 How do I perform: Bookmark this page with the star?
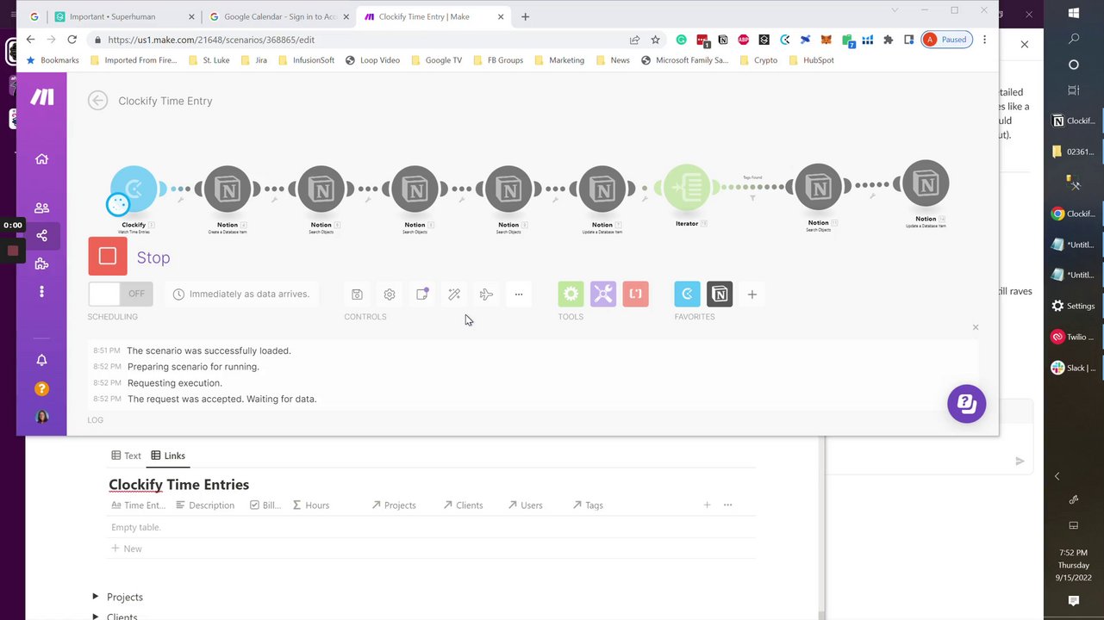pos(655,40)
